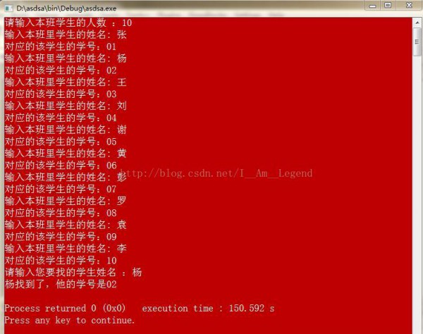Click the blog.csdn.net watermark URL

pyautogui.click(x=216, y=173)
